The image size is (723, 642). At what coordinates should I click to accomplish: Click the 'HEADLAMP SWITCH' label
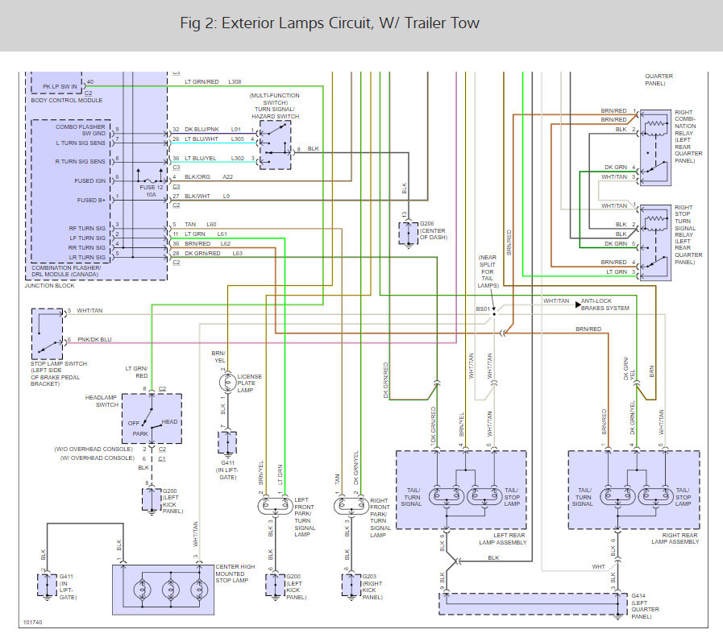pyautogui.click(x=102, y=401)
